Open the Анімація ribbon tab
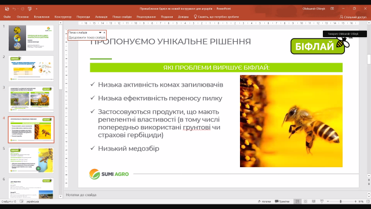 click(x=101, y=17)
